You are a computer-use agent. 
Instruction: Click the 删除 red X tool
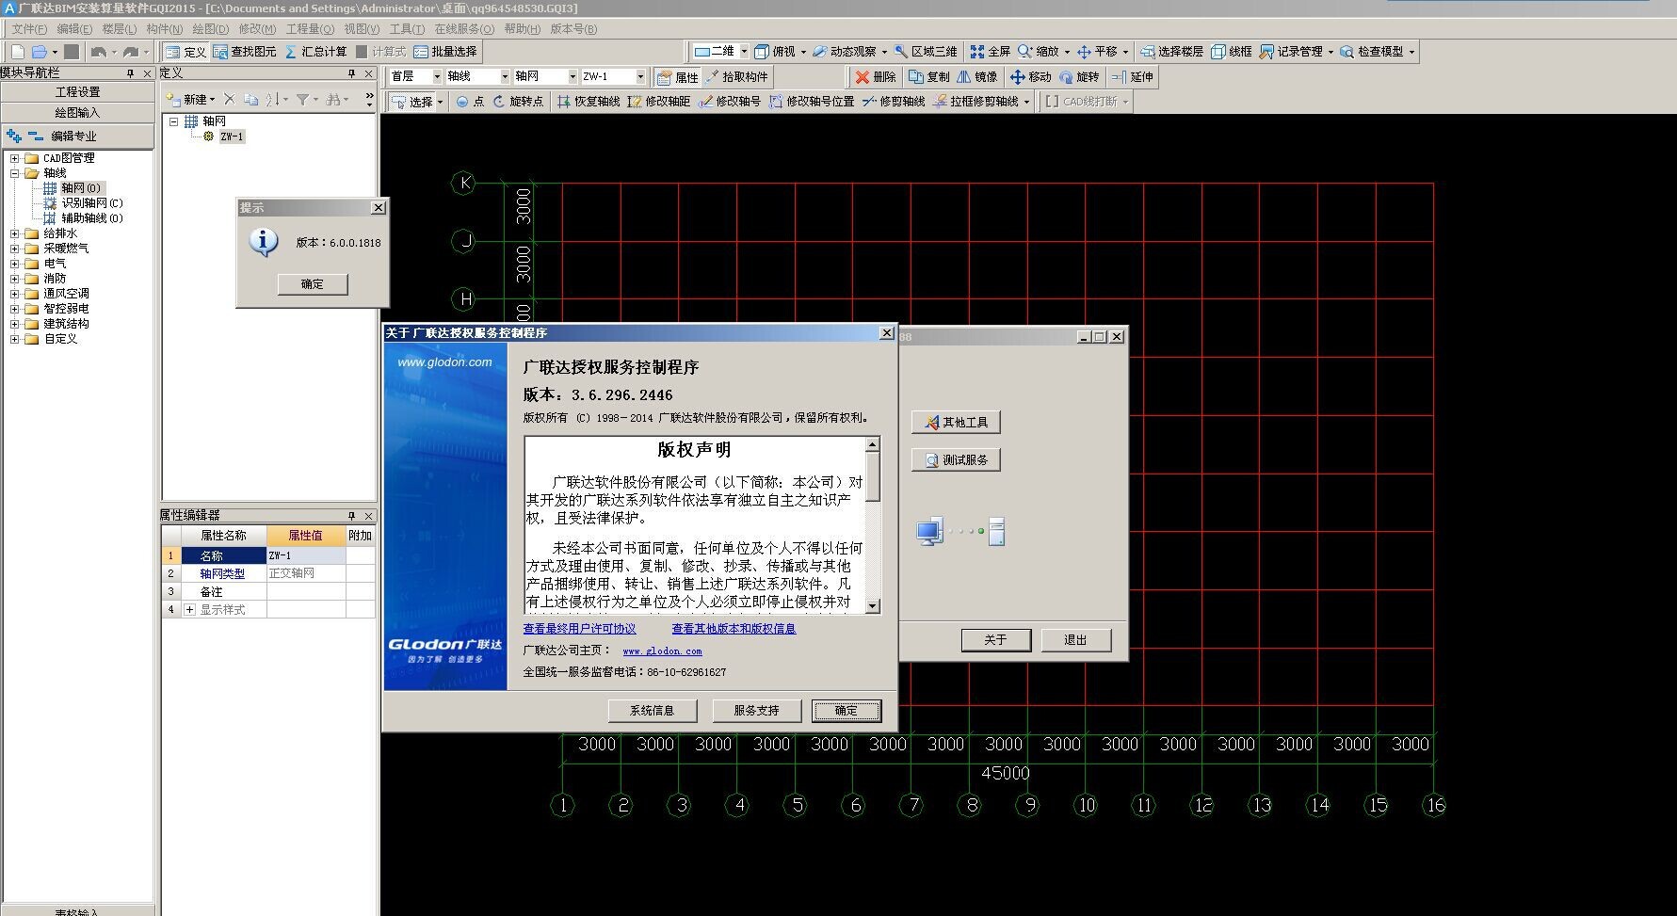(875, 77)
